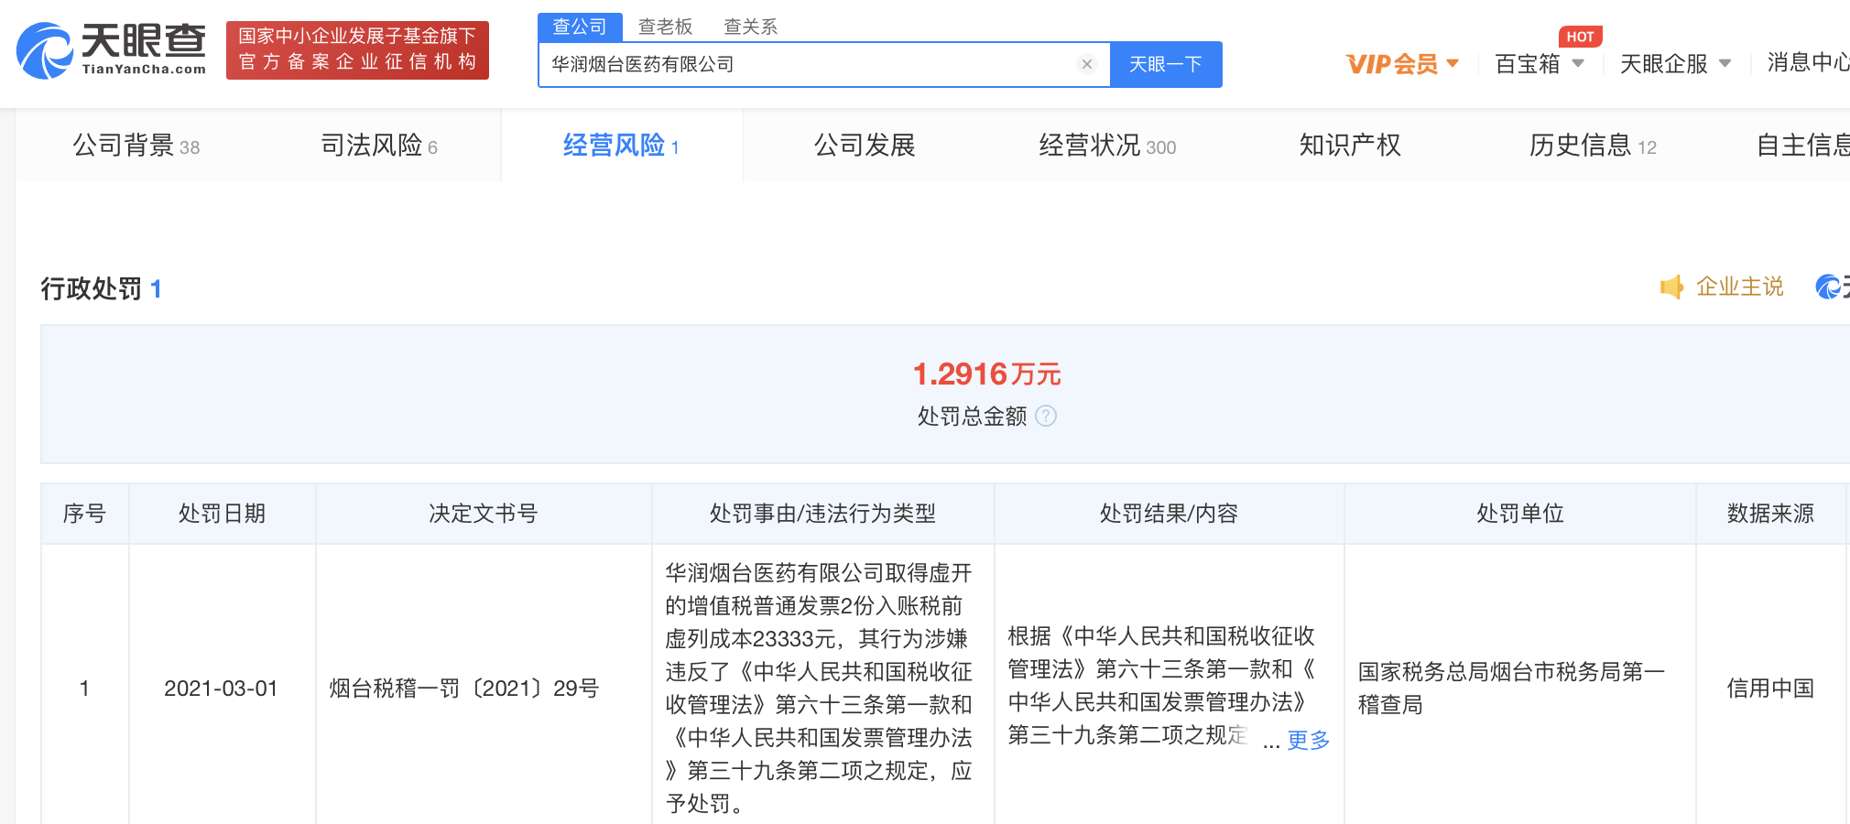Click into the company search input field

(806, 64)
